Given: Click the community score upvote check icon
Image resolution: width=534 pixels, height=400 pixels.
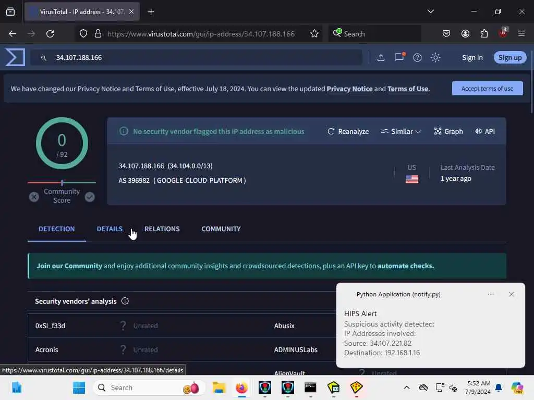Looking at the screenshot, I should 90,197.
